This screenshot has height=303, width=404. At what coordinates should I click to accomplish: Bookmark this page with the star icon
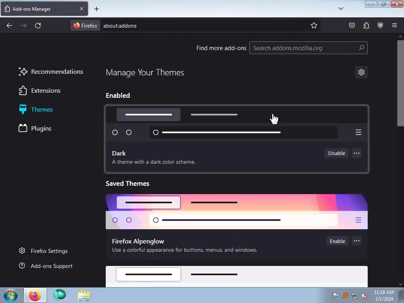click(x=314, y=26)
